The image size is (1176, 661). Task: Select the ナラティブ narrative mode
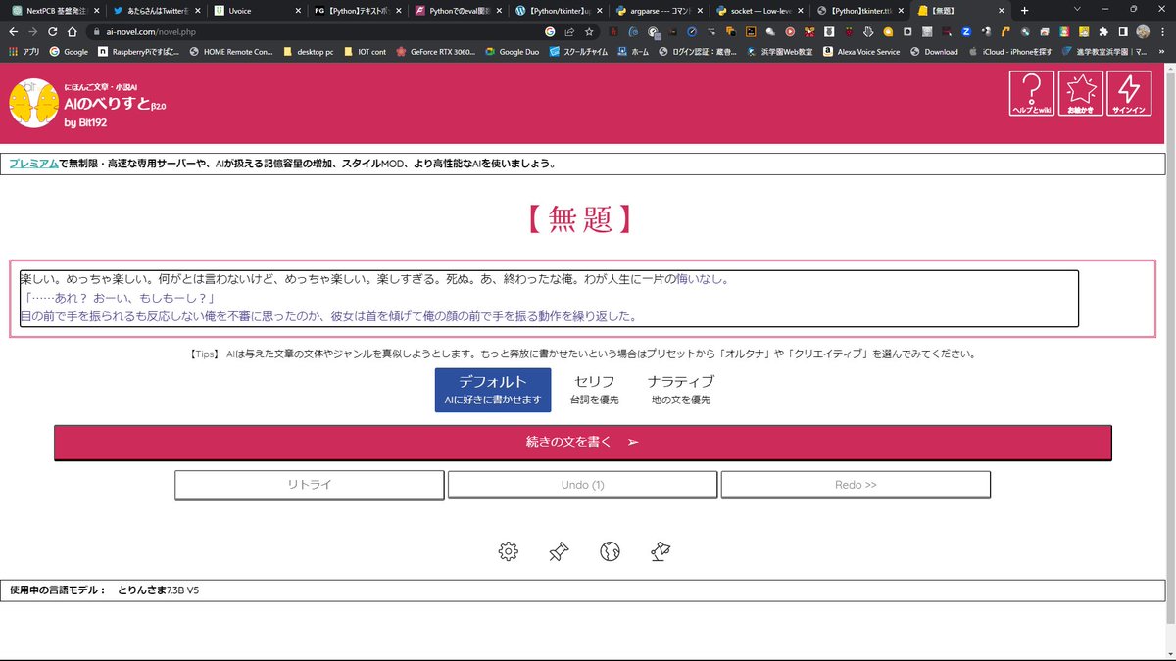tap(680, 389)
